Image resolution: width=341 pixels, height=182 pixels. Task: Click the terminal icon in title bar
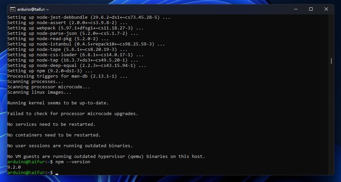click(x=13, y=9)
